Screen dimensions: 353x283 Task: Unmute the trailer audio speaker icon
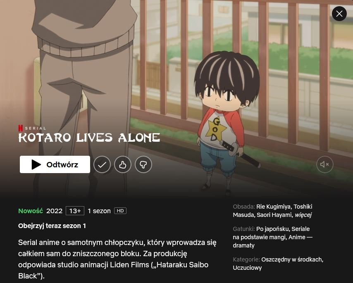324,164
